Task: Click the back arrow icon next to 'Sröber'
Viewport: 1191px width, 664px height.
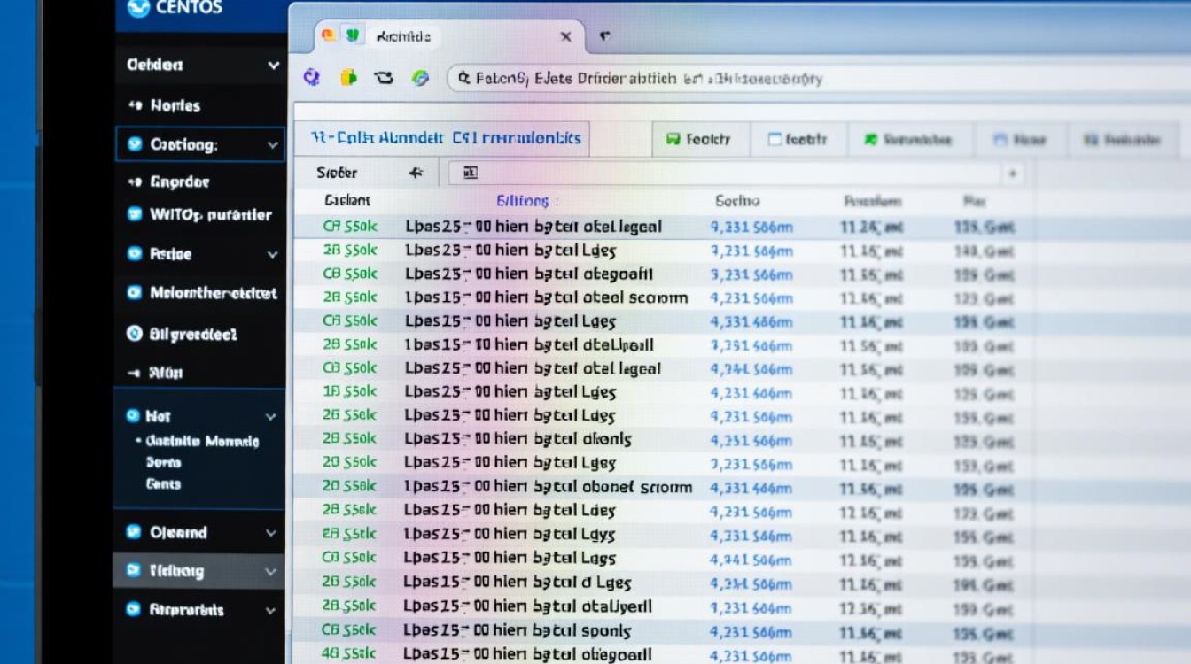Action: coord(416,174)
